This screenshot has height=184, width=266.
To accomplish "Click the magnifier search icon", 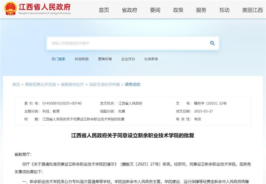I will 212,43.
